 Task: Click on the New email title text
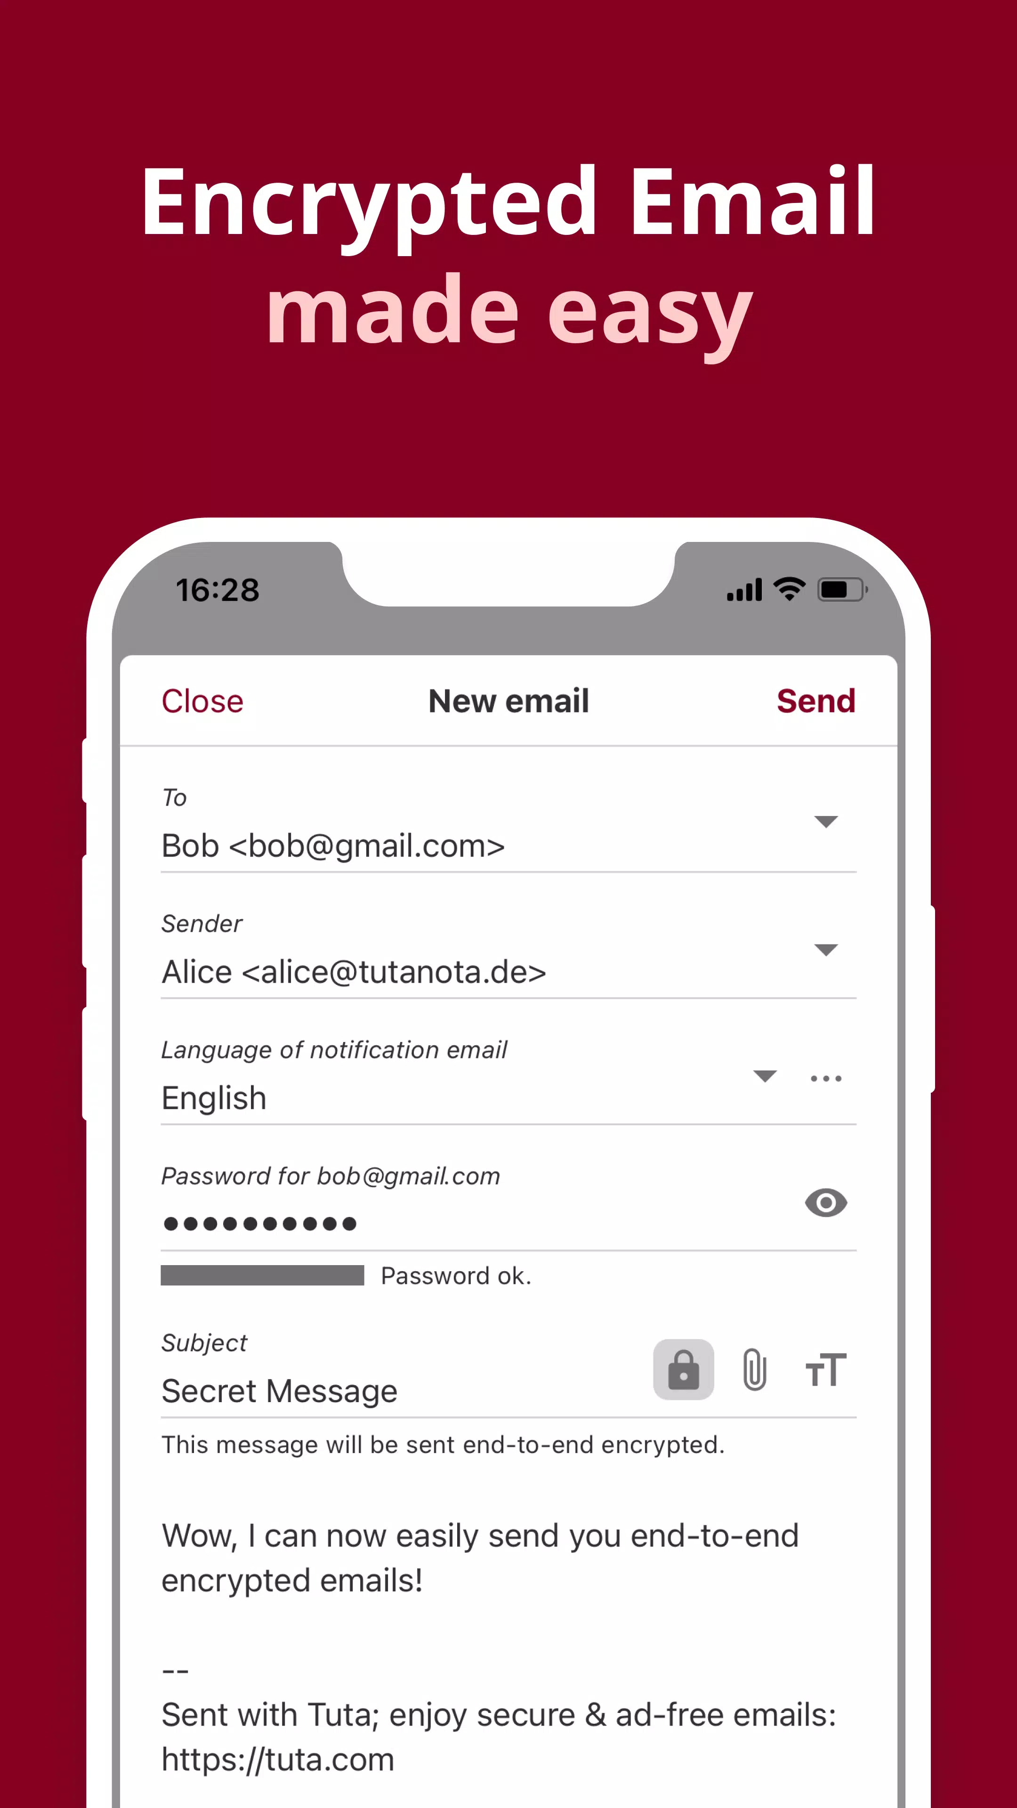[x=508, y=700]
